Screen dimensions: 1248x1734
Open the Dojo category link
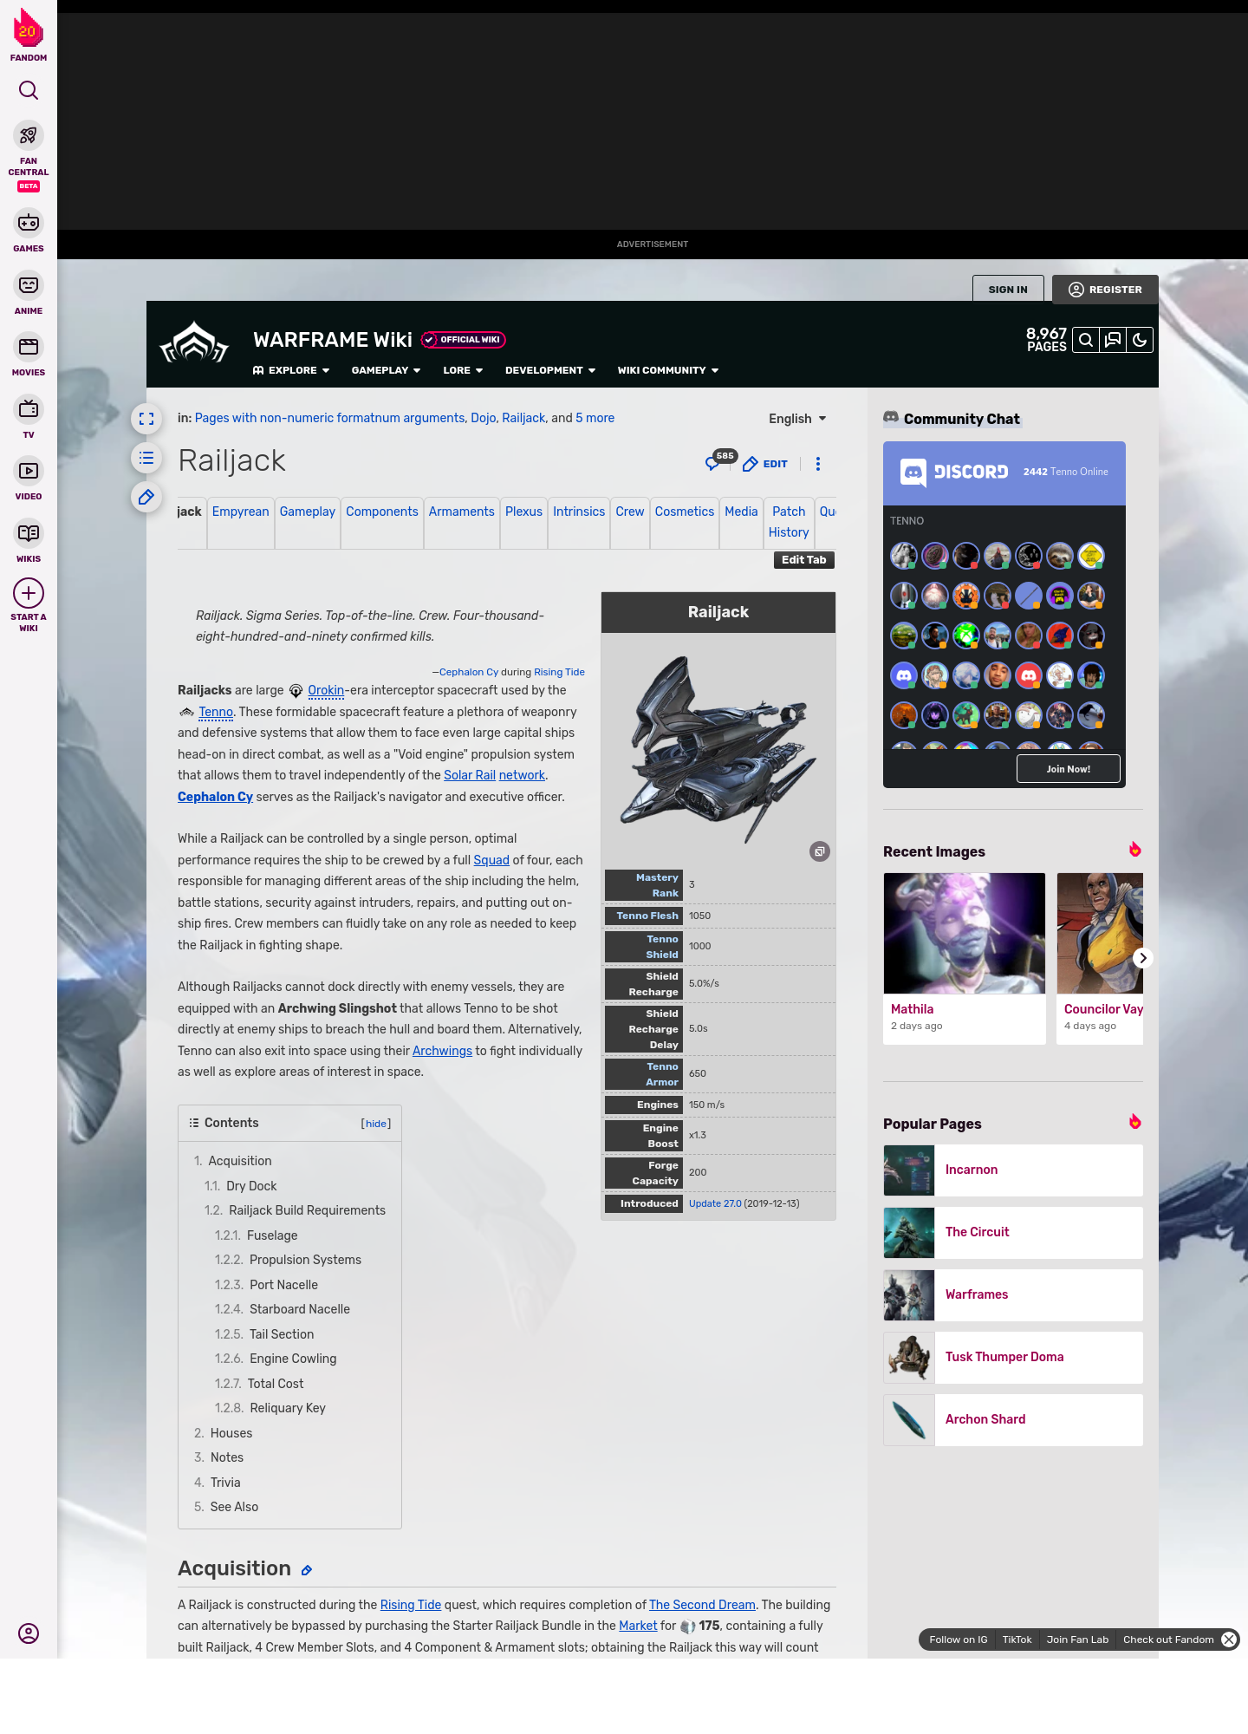484,418
